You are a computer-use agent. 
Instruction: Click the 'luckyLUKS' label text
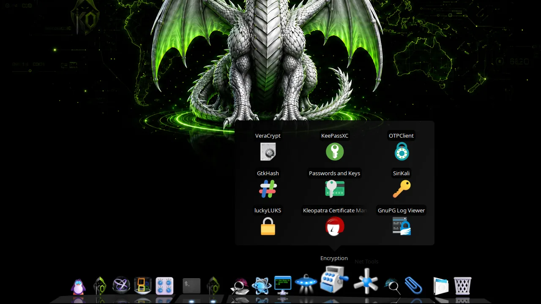click(268, 210)
